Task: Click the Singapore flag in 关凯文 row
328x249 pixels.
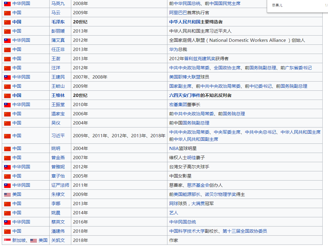Action: pyautogui.click(x=7, y=240)
